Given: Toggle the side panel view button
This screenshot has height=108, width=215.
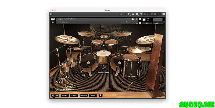Looking at the screenshot, I should (163, 14).
